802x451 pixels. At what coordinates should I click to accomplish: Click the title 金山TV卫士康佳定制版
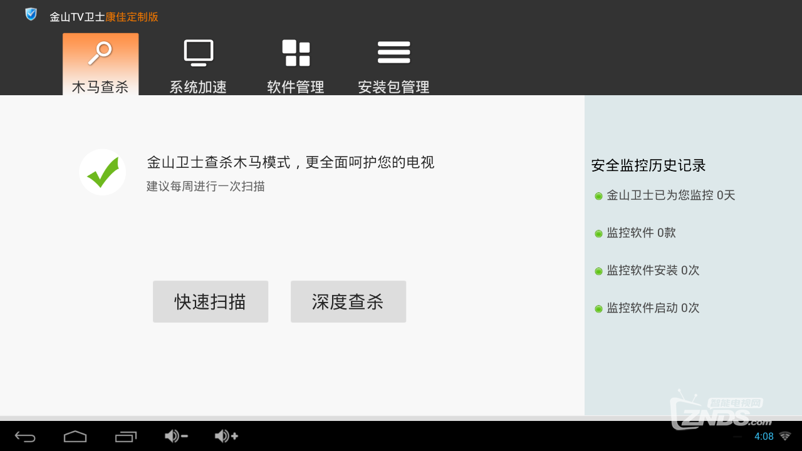tap(104, 17)
